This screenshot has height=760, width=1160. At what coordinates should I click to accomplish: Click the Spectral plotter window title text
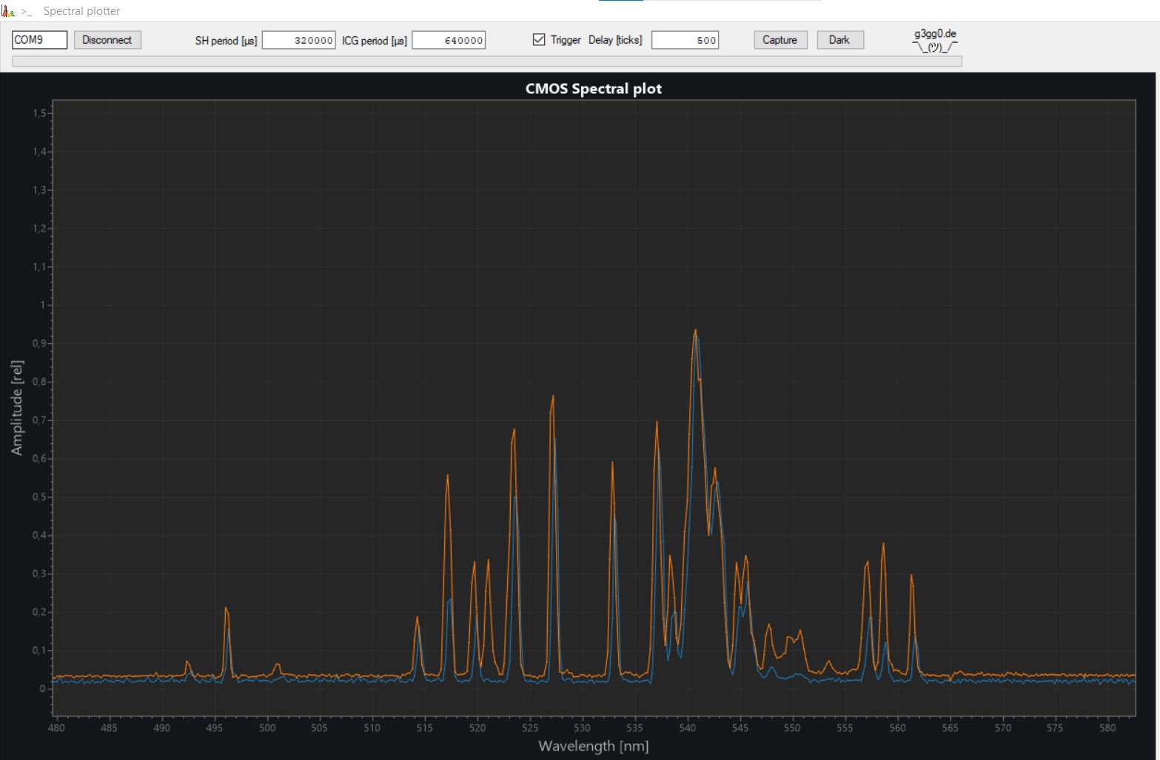click(81, 11)
